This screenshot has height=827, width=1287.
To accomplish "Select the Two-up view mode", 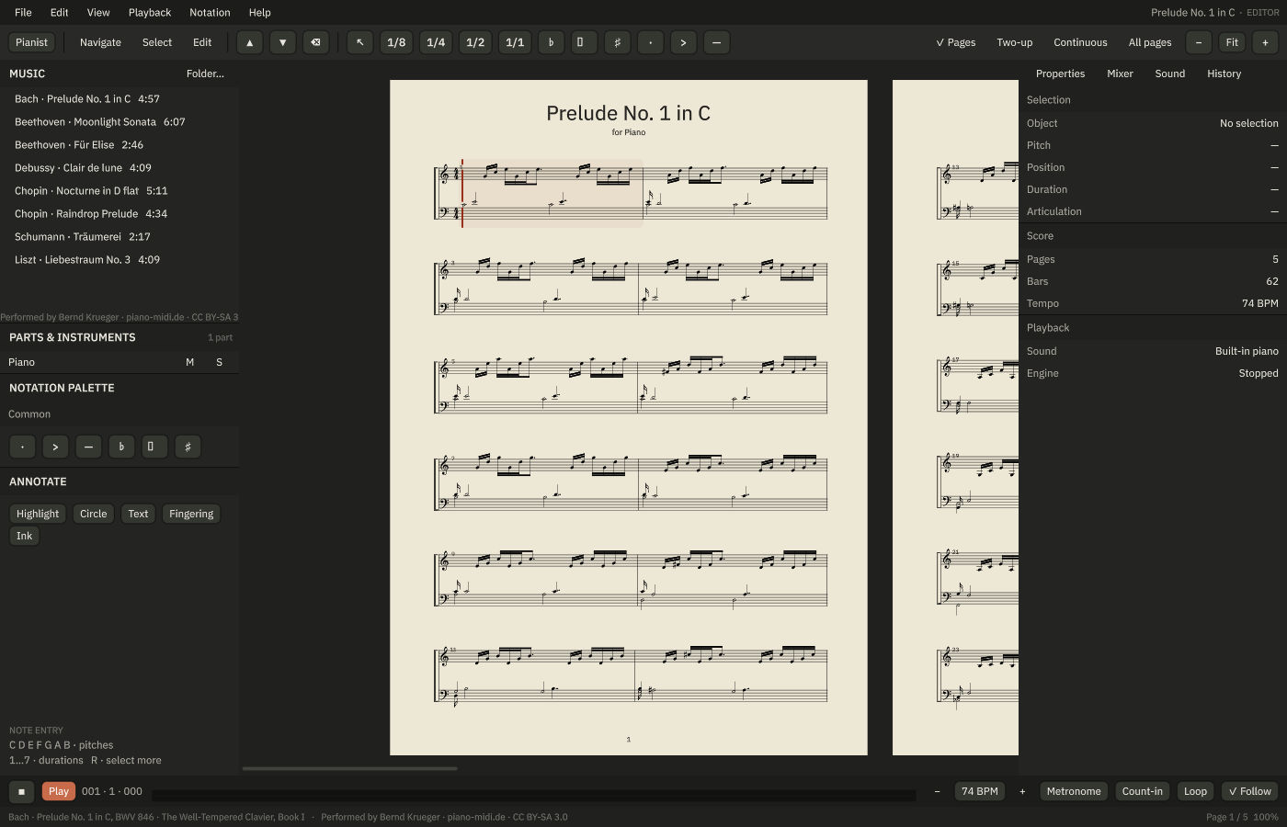I will coord(1015,42).
